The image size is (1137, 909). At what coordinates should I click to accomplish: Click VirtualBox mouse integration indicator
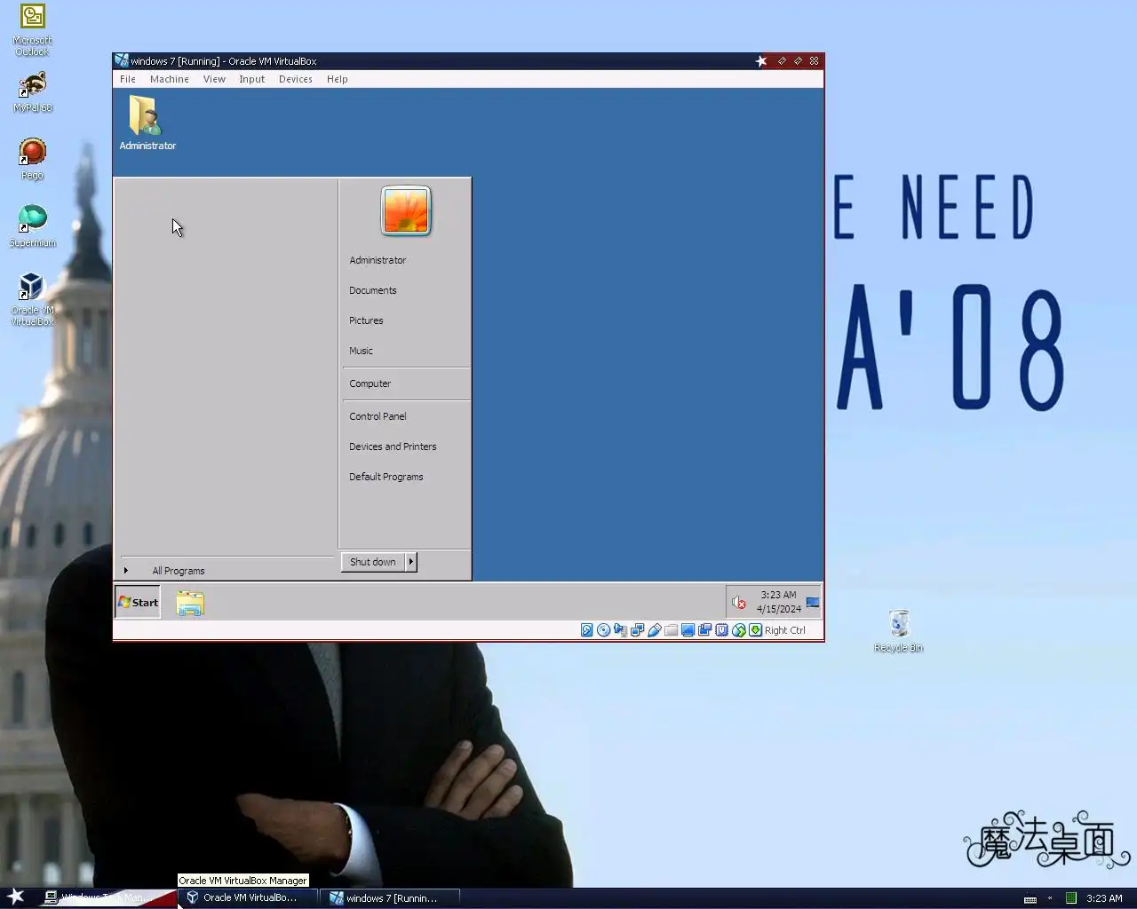(739, 630)
